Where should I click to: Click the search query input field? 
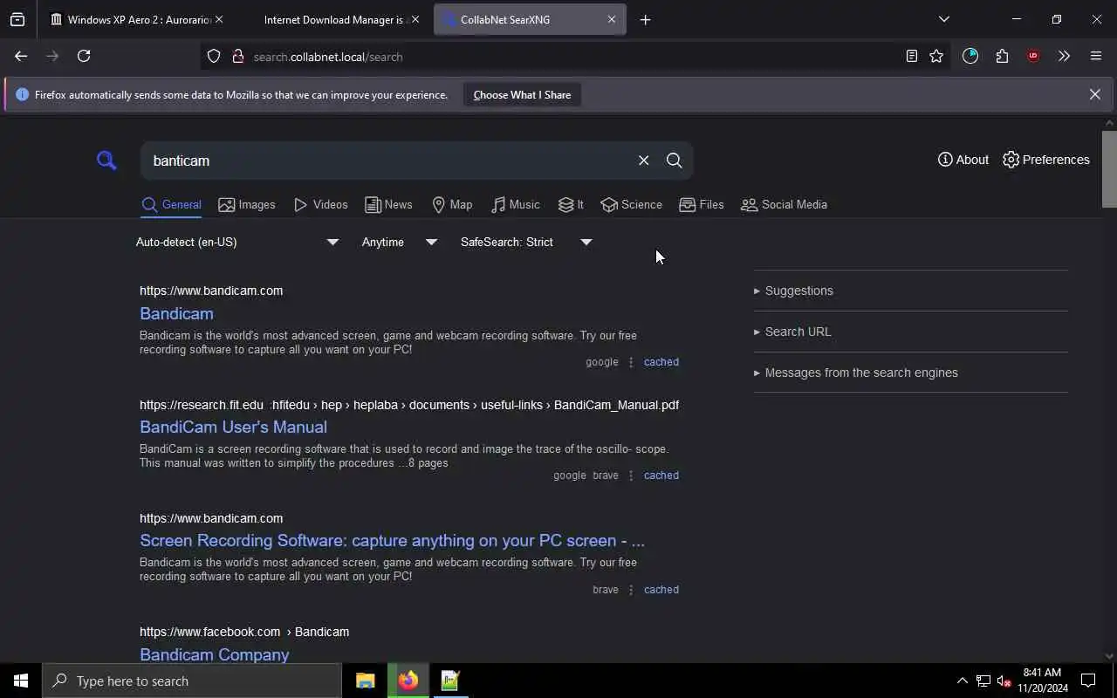(388, 161)
